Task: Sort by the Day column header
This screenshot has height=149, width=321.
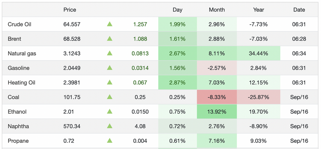Action: 177,10
